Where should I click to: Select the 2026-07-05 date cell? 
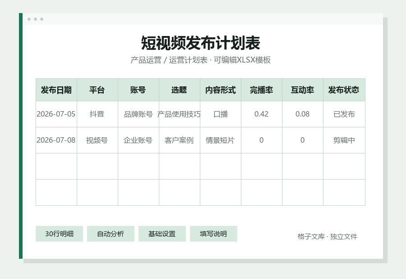pos(56,114)
